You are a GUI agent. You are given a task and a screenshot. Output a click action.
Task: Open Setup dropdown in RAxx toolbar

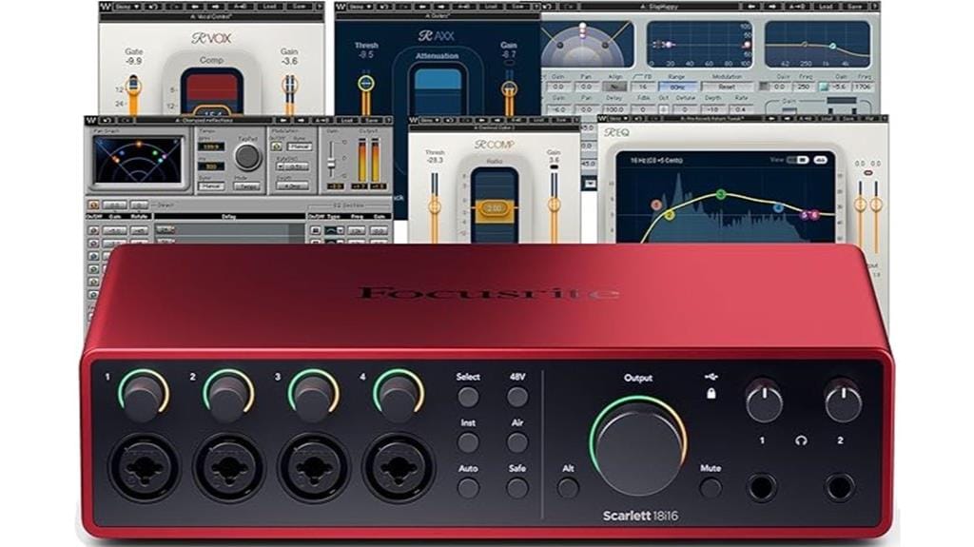click(361, 7)
